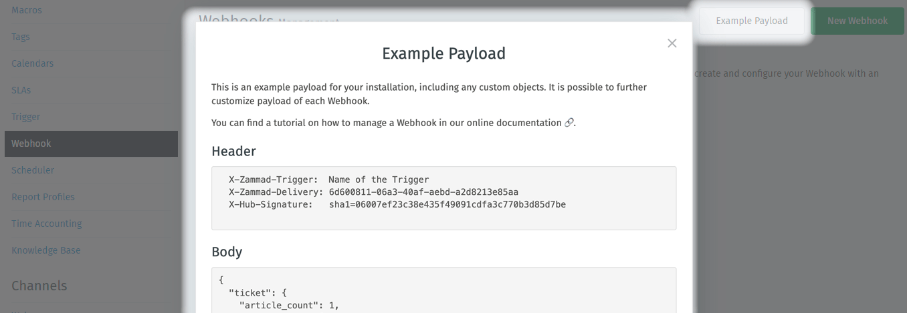
Task: Go to Tags in sidebar
Action: pyautogui.click(x=21, y=37)
